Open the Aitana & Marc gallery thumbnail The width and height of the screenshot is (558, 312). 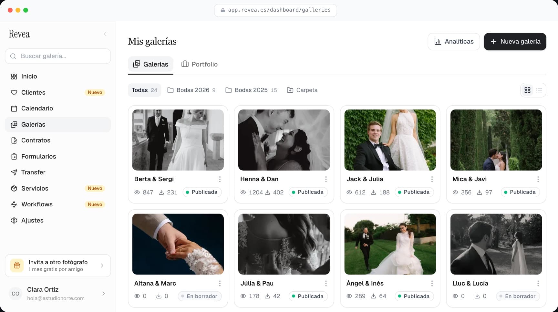[178, 244]
